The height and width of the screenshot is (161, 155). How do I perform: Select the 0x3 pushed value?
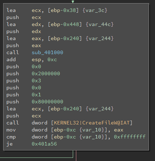tap(36, 81)
